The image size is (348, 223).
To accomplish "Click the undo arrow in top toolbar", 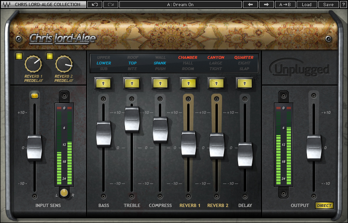I will [95, 4].
